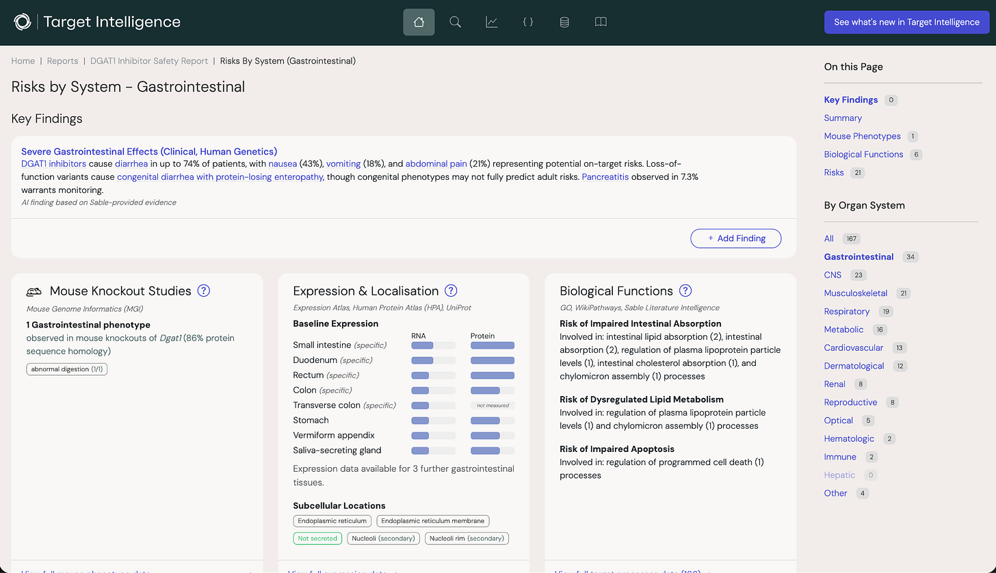
Task: Open the database stack icon
Action: click(x=564, y=22)
